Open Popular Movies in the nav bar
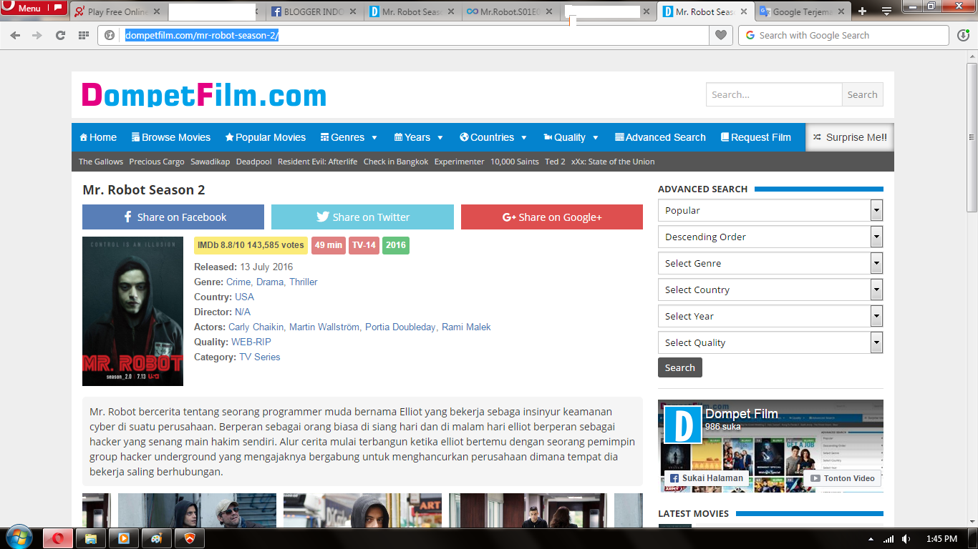The image size is (978, 549). coord(266,137)
